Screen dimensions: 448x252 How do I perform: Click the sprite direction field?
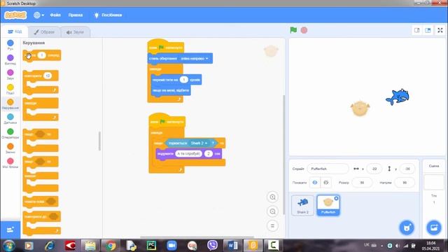click(405, 183)
